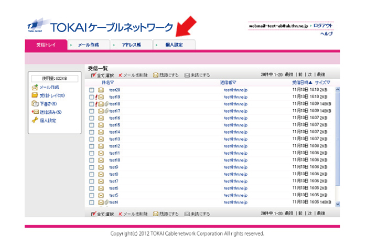Click the top 全て選択 check icon
Viewport: 367px width, 244px height.
coord(94,75)
